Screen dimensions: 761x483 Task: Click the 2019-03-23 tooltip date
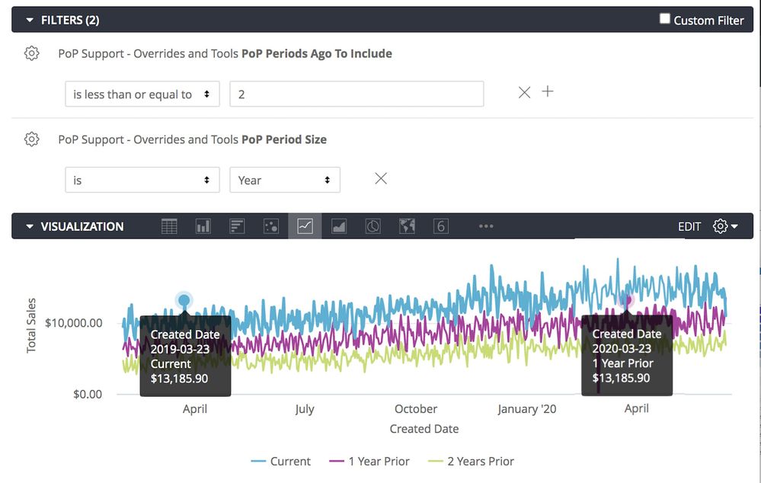pyautogui.click(x=180, y=349)
